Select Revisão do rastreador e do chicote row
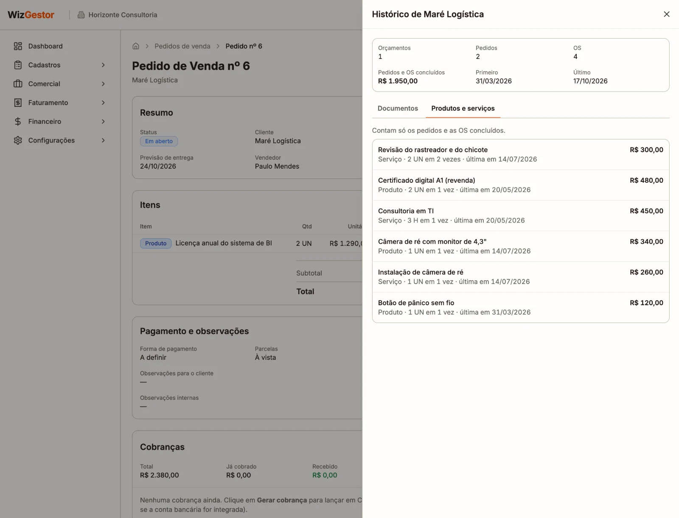The width and height of the screenshot is (679, 518). 521,155
